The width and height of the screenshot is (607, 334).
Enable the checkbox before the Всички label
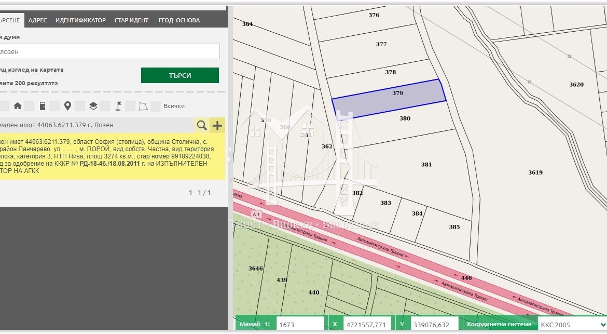pyautogui.click(x=155, y=106)
